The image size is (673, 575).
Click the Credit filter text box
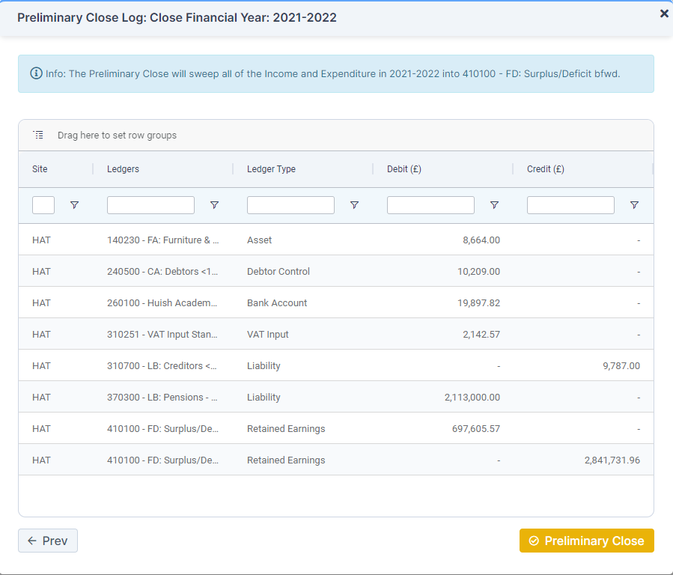(x=570, y=204)
